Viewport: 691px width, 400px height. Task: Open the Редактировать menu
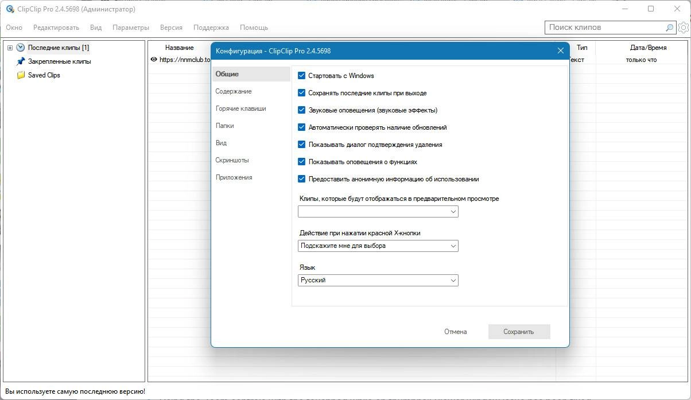click(56, 28)
